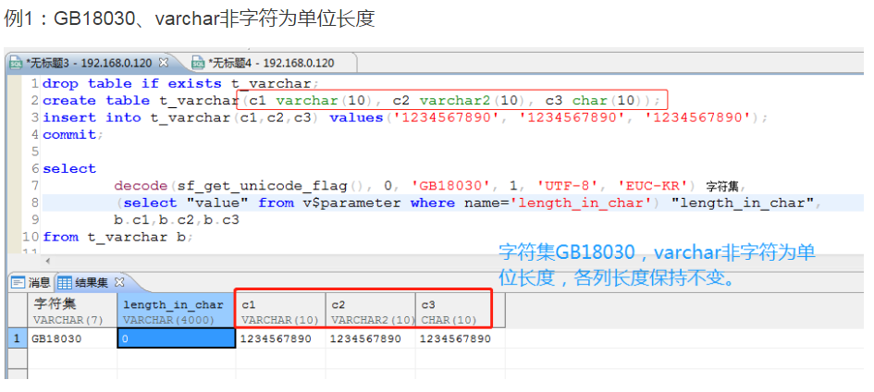Click the table grid icon beside 结果集

(x=65, y=283)
